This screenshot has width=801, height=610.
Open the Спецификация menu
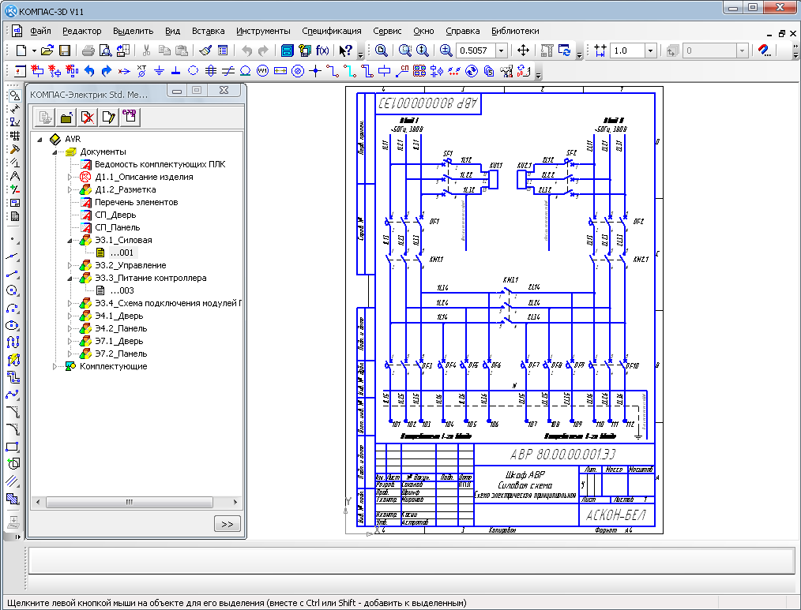coord(331,31)
